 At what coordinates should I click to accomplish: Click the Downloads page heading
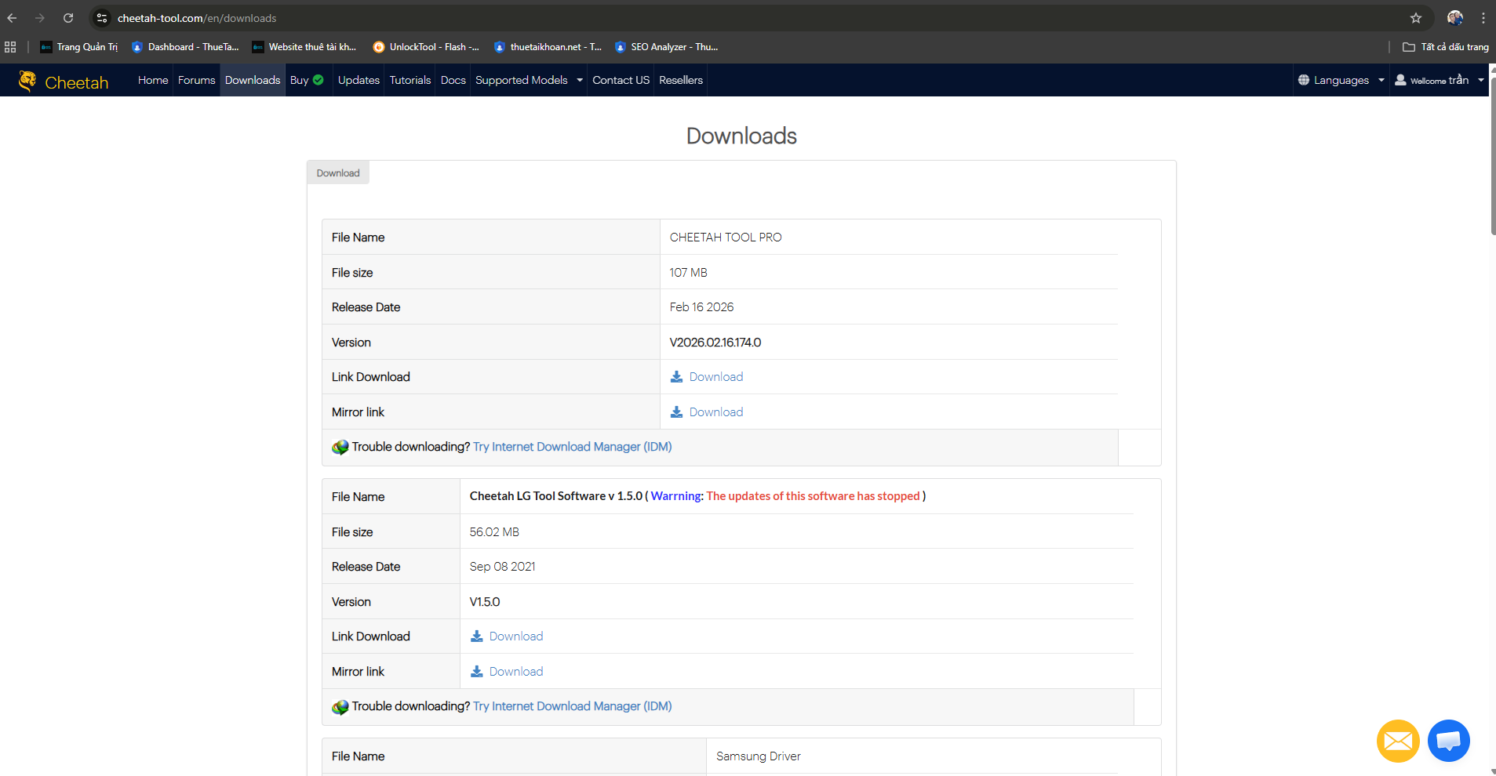(x=741, y=136)
